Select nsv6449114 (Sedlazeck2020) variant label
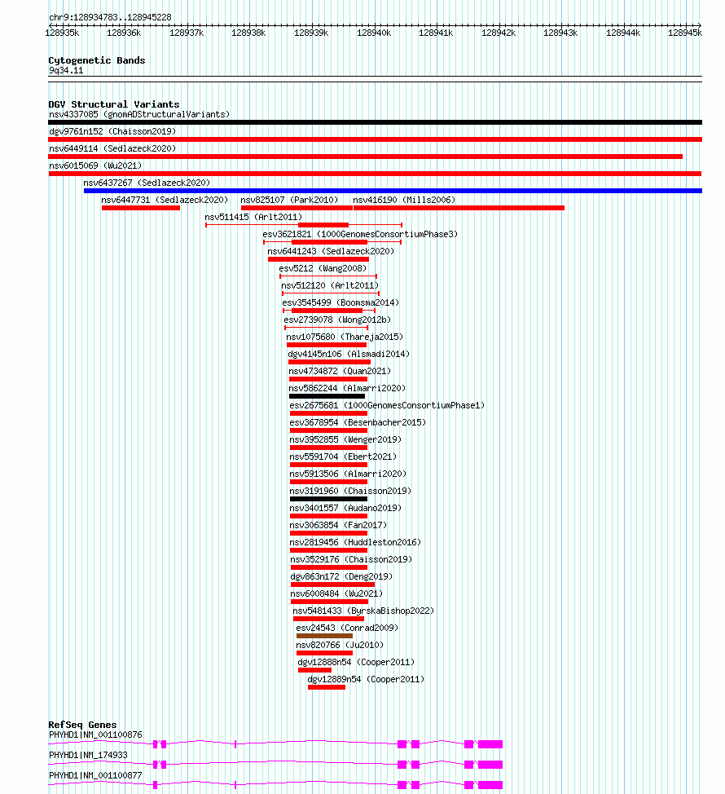Screen dimensions: 725x794 (112, 149)
